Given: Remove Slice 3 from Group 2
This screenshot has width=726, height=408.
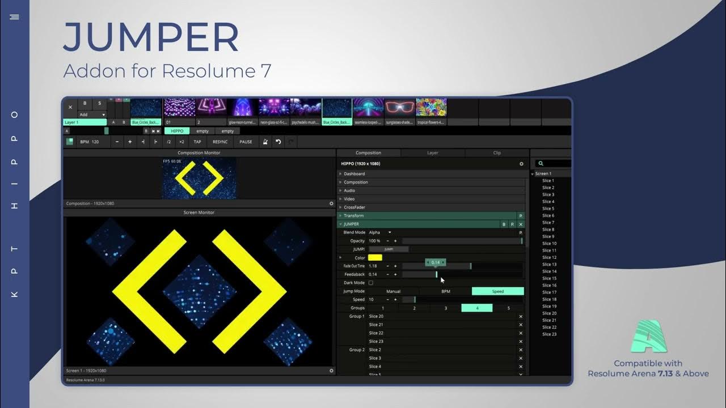Looking at the screenshot, I should [x=521, y=359].
